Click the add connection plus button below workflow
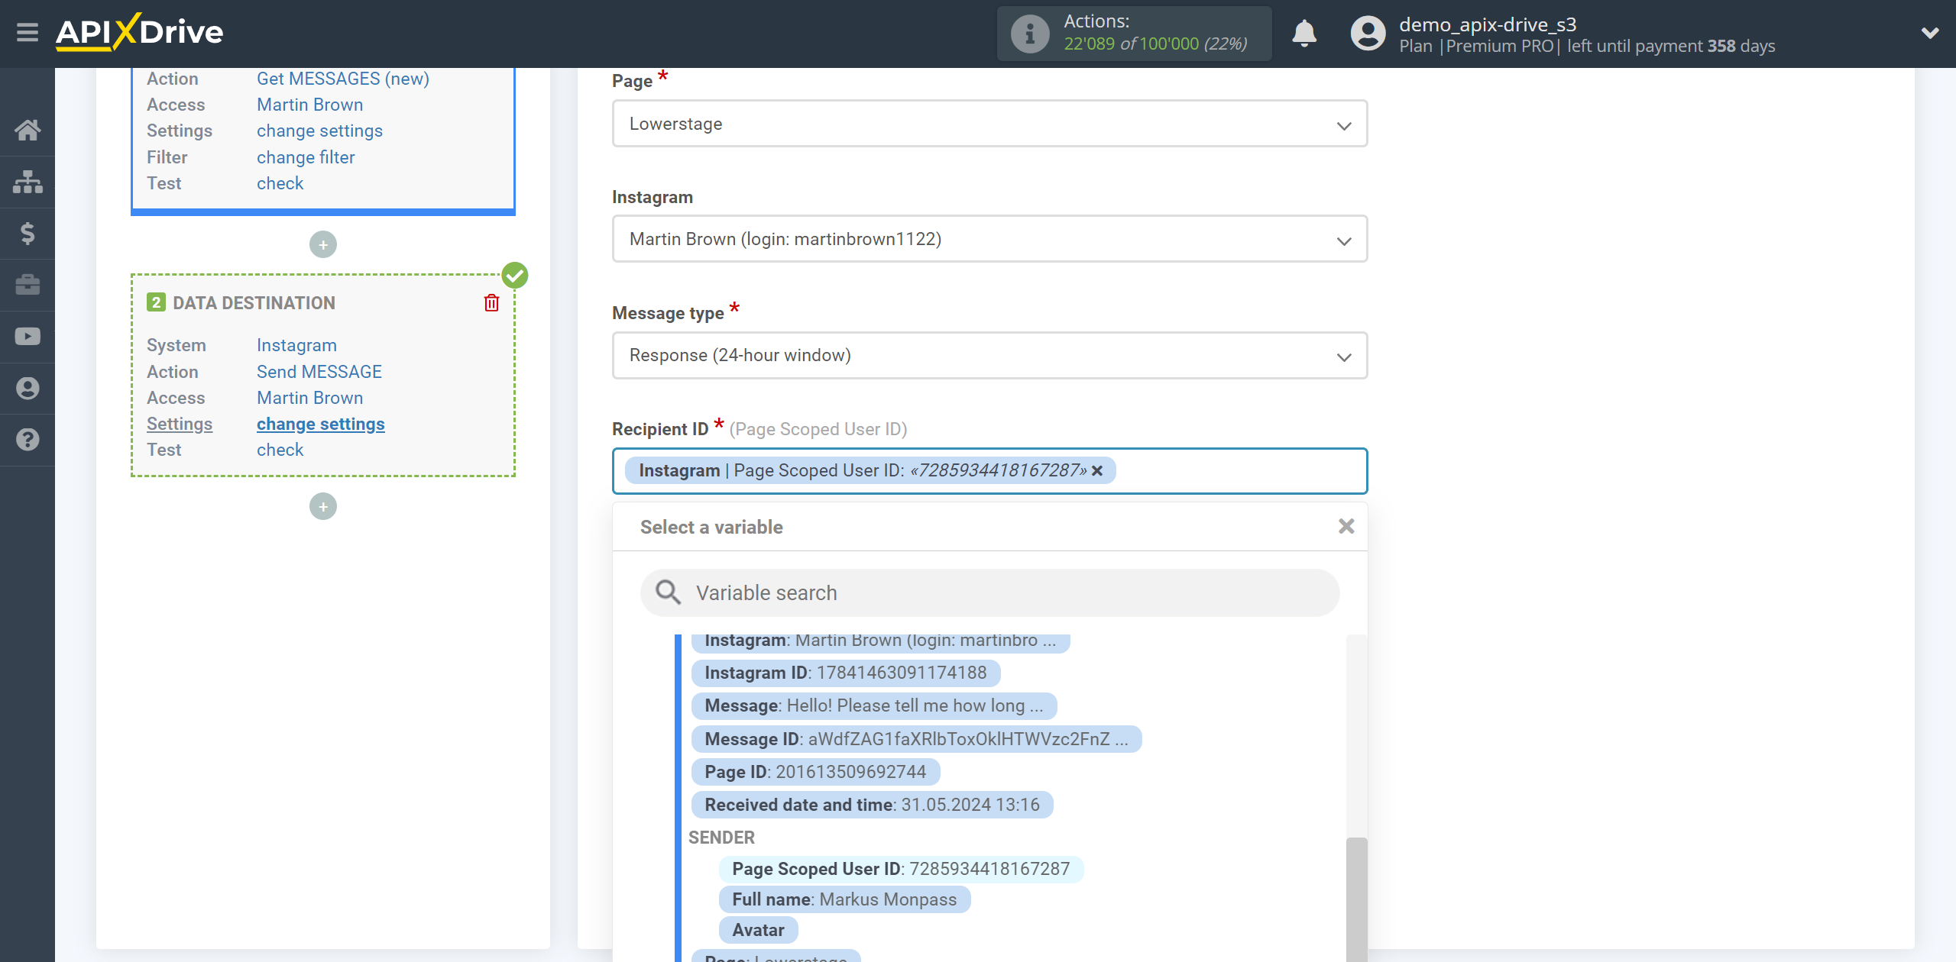 coord(322,505)
